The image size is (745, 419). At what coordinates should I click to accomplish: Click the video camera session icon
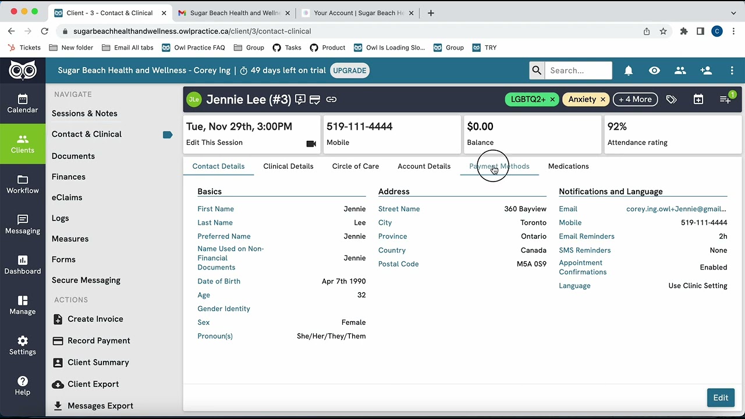coord(311,144)
